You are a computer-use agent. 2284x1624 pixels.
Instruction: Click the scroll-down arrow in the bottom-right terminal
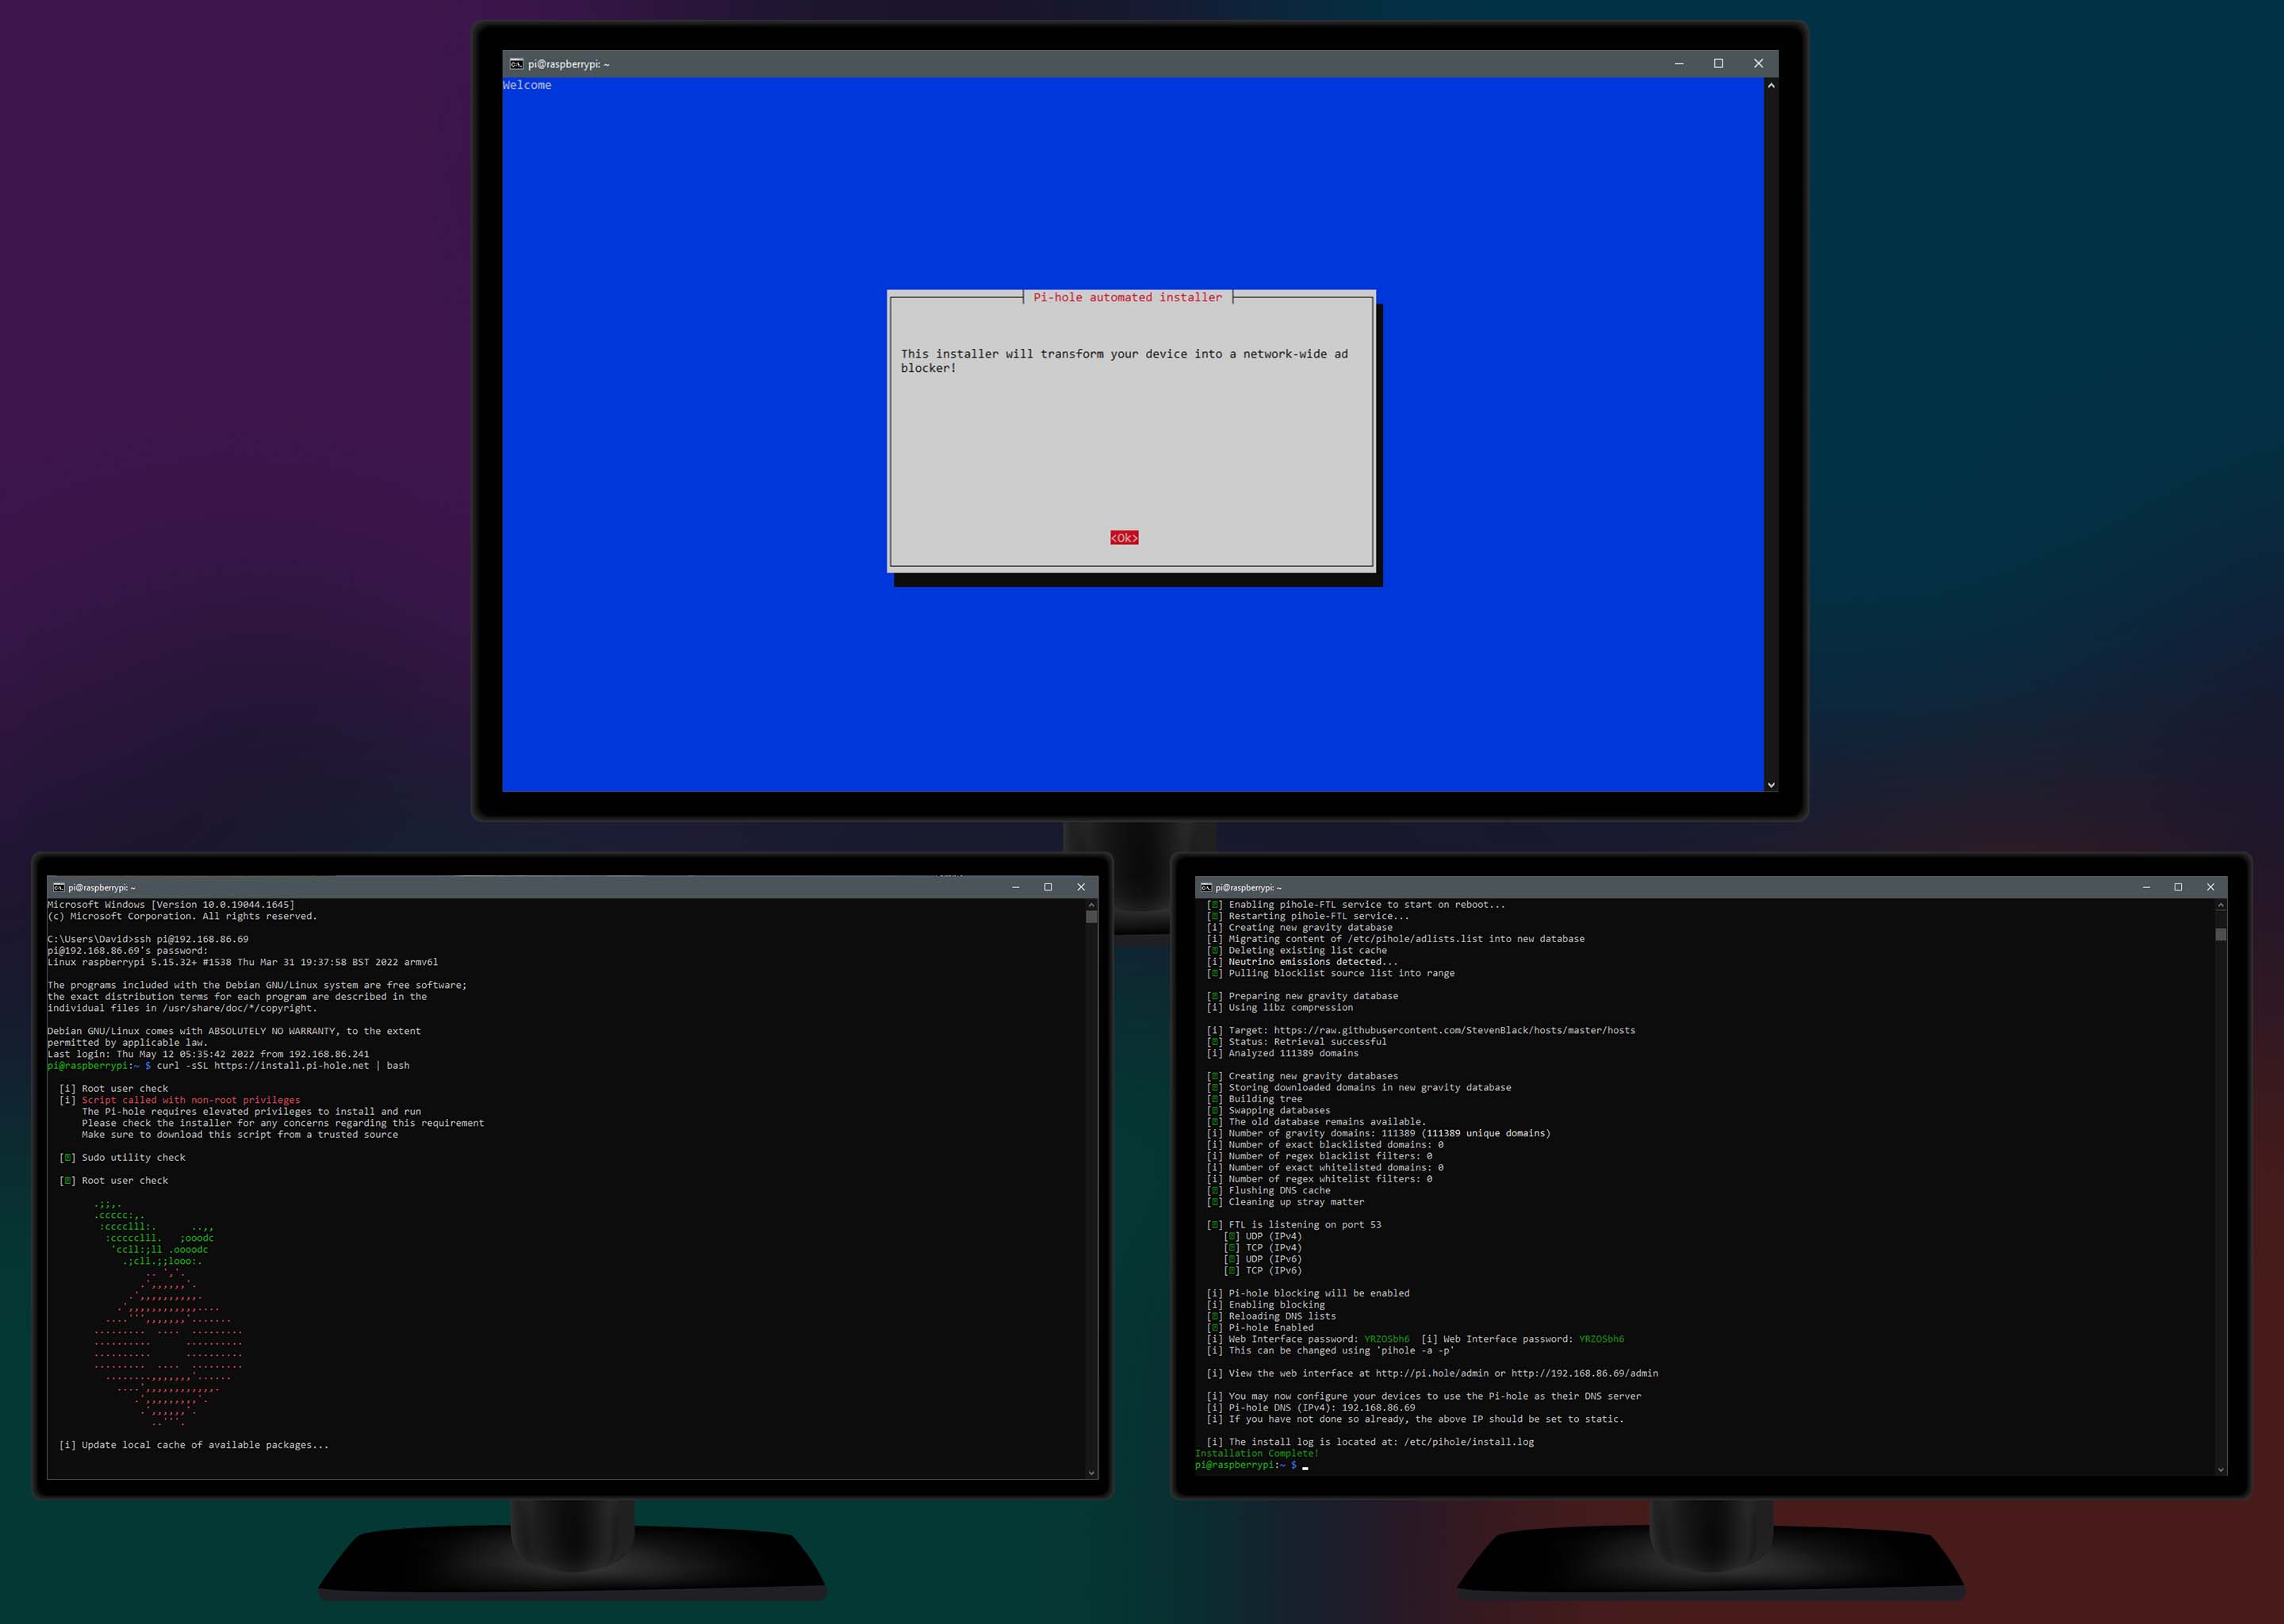point(2221,1470)
